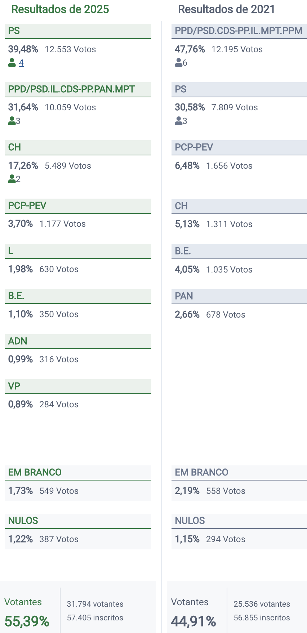Screen dimensions: 307x633
Task: Click the seat icon under PS 2021
Action: (x=178, y=121)
